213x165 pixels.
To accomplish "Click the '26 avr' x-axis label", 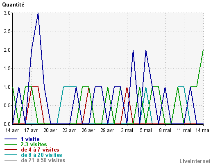I will 88,130.
